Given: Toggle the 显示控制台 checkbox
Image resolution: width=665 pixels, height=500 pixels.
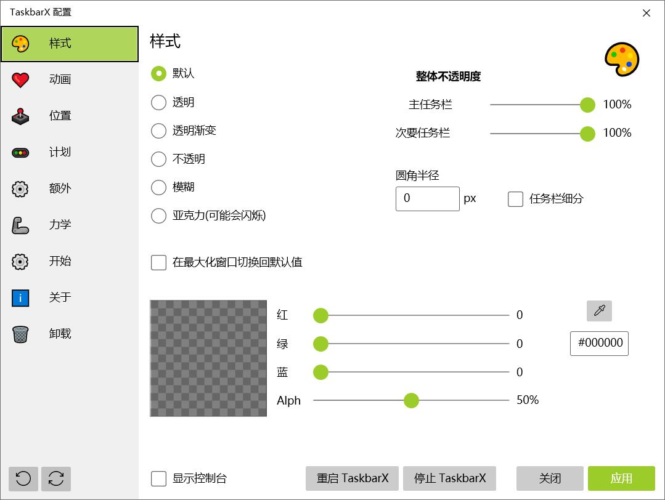Looking at the screenshot, I should pos(158,479).
